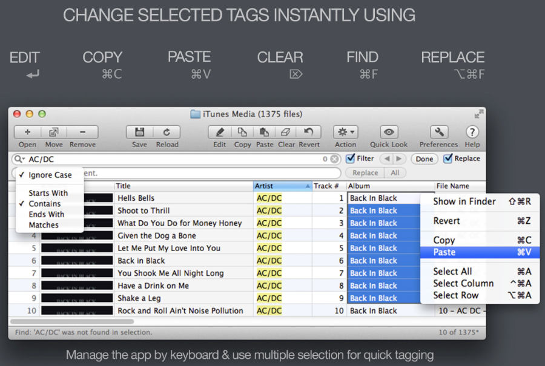Clear the search field with X icon

coord(334,159)
